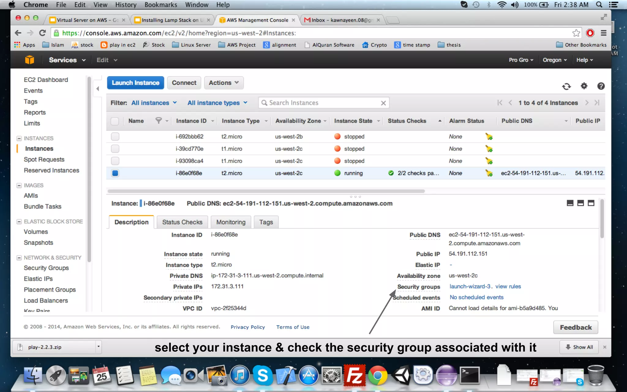Screen dimensions: 627x392
Task: Click the view rules link
Action: point(508,287)
